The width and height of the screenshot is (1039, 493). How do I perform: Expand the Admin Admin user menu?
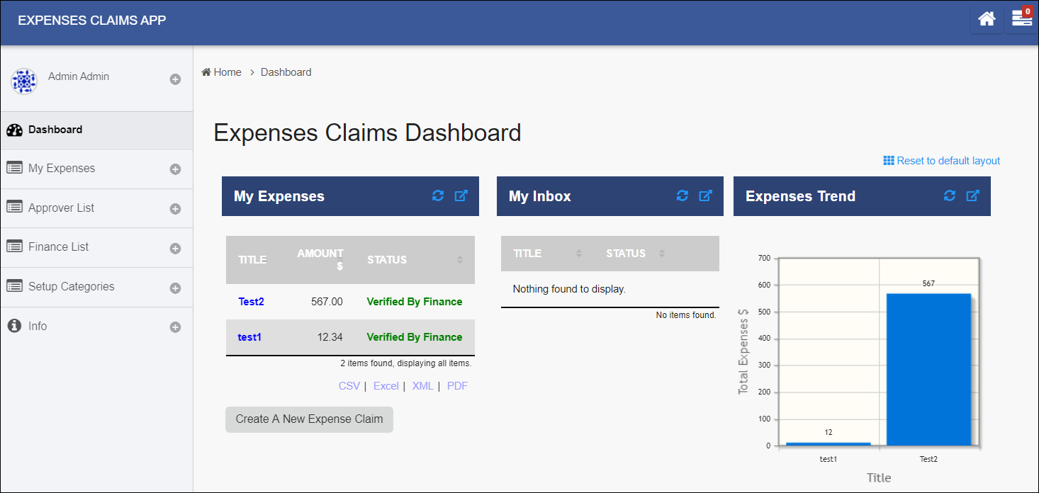(175, 79)
